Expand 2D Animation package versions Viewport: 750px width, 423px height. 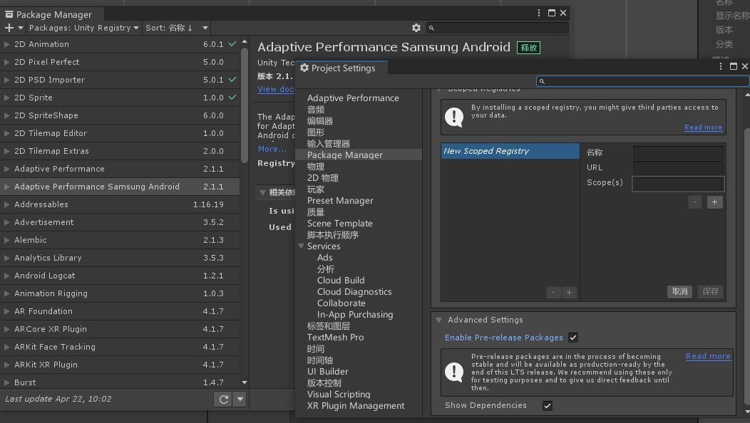tap(6, 44)
